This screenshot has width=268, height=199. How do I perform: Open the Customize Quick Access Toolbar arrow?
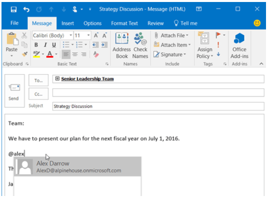(90, 9)
